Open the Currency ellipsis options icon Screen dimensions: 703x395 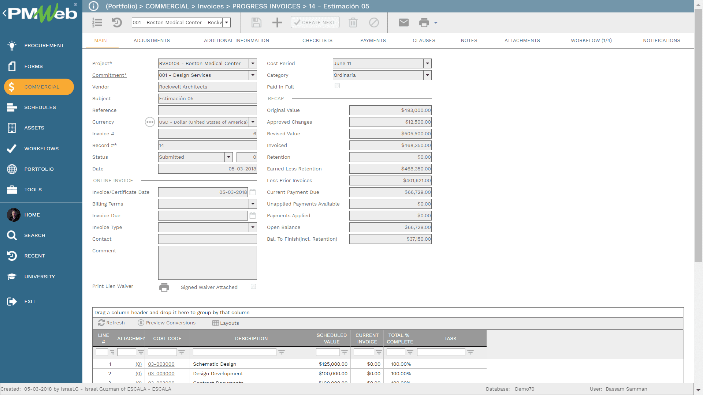(150, 122)
